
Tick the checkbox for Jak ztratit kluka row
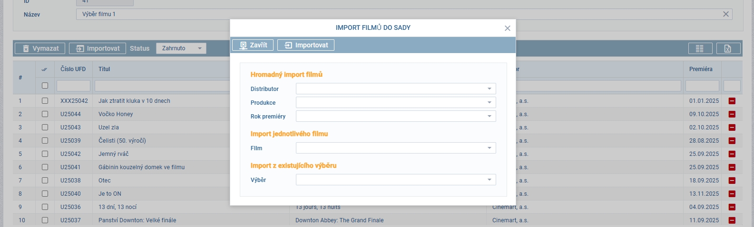point(45,101)
